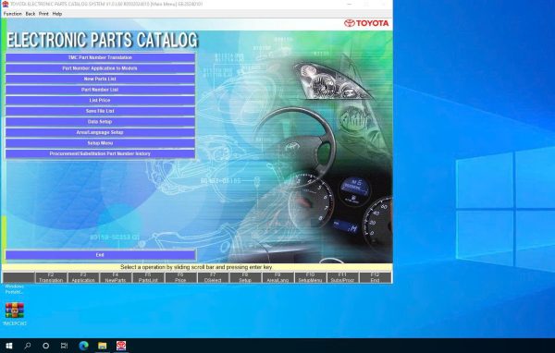Open Area/Language Setup
Image resolution: width=555 pixels, height=353 pixels.
pyautogui.click(x=100, y=132)
